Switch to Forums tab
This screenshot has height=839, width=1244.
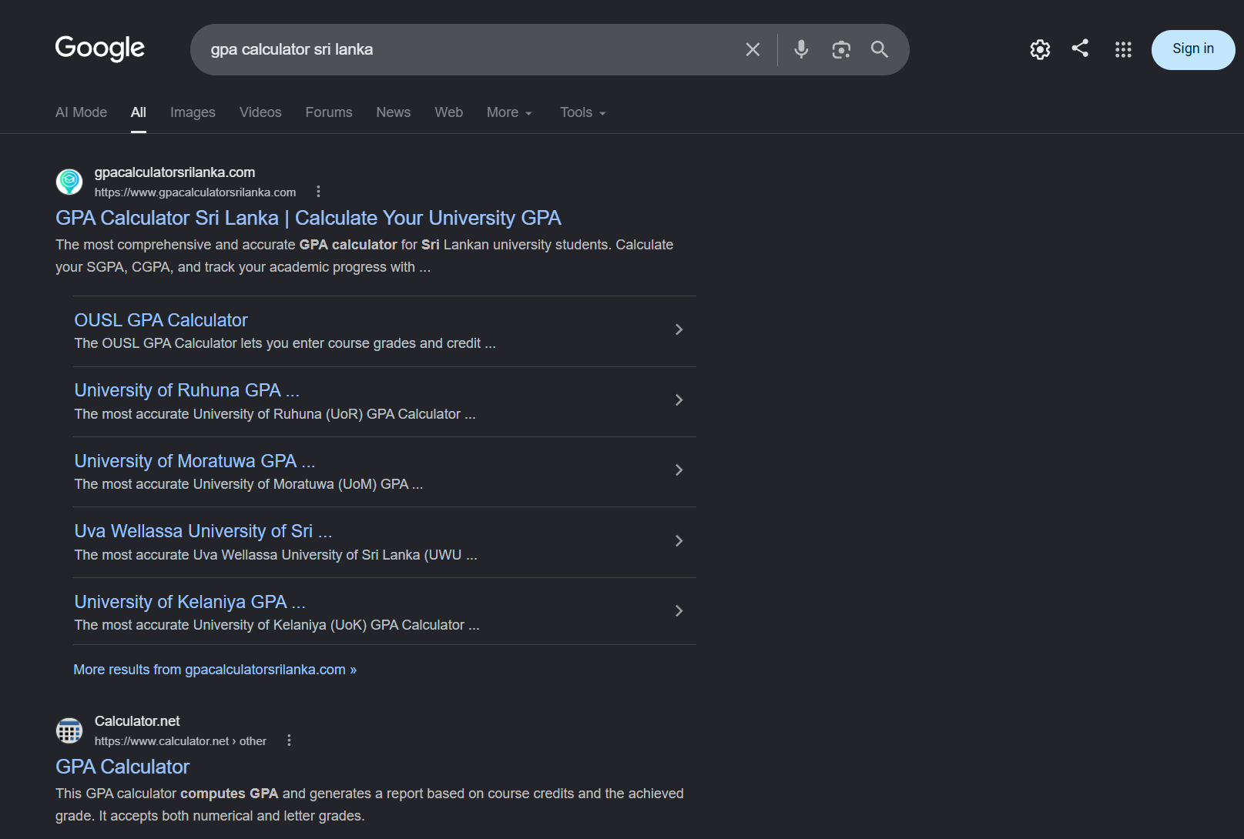point(329,112)
